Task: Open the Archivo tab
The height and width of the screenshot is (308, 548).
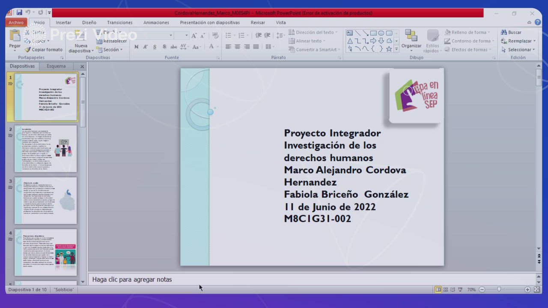Action: (x=16, y=23)
